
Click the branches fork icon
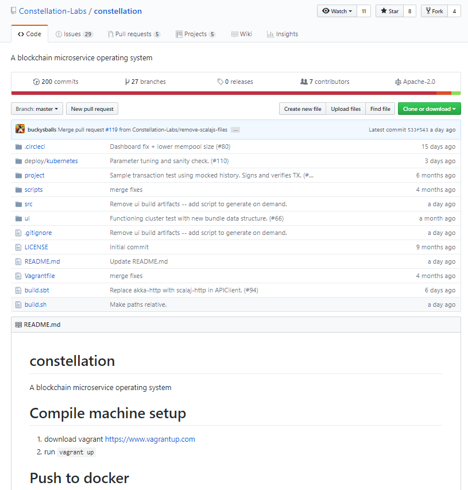(127, 82)
